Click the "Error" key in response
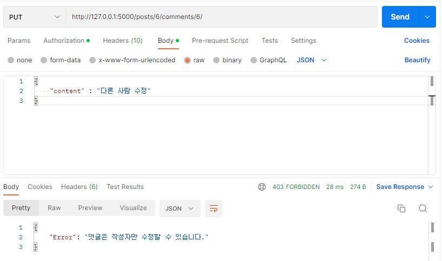The width and height of the screenshot is (442, 261). [x=63, y=237]
